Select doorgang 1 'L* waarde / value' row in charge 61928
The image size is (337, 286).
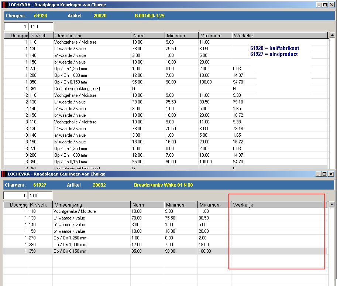(166, 49)
